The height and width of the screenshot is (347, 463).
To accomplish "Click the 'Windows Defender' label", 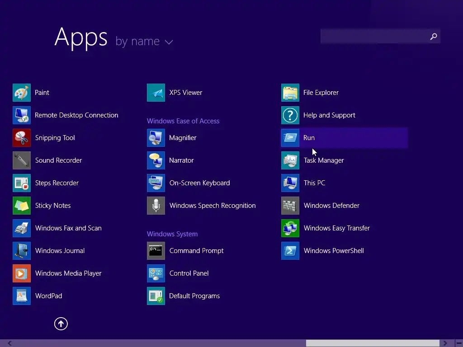I will point(331,206).
